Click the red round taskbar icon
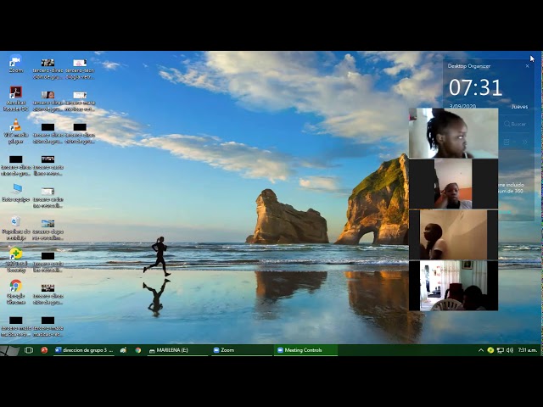 pyautogui.click(x=44, y=350)
